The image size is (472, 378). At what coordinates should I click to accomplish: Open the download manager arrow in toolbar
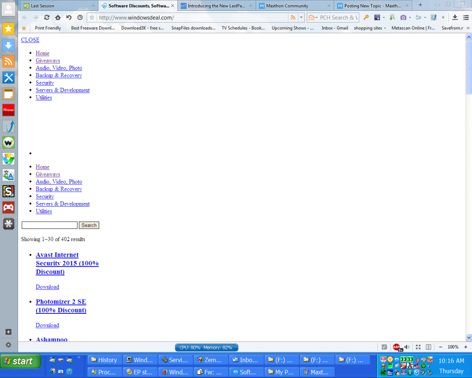point(455,17)
